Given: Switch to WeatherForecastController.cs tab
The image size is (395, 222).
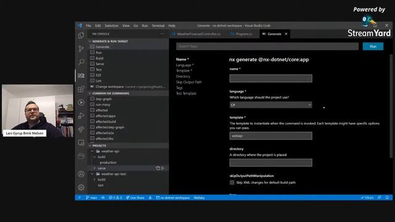Looking at the screenshot, I should pos(196,34).
